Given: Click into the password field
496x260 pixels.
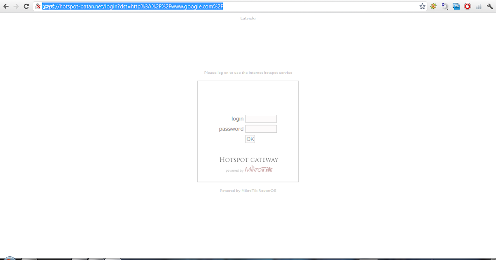Looking at the screenshot, I should click(261, 129).
